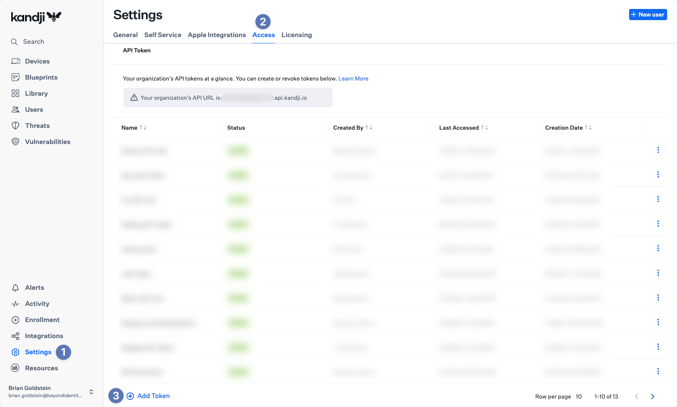
Task: Open Devices from the sidebar icon
Action: pos(16,61)
